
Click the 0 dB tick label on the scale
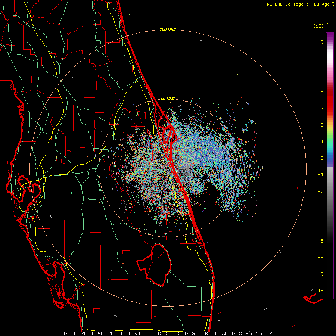tap(322, 158)
